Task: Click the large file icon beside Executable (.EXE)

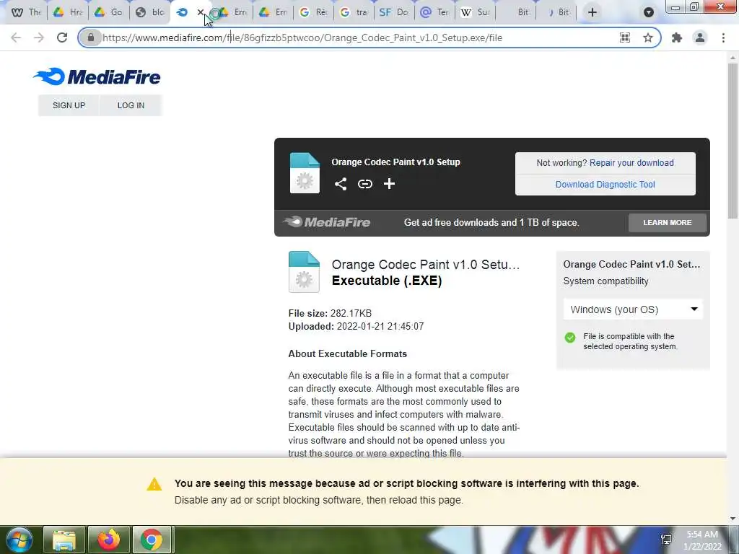Action: (304, 272)
